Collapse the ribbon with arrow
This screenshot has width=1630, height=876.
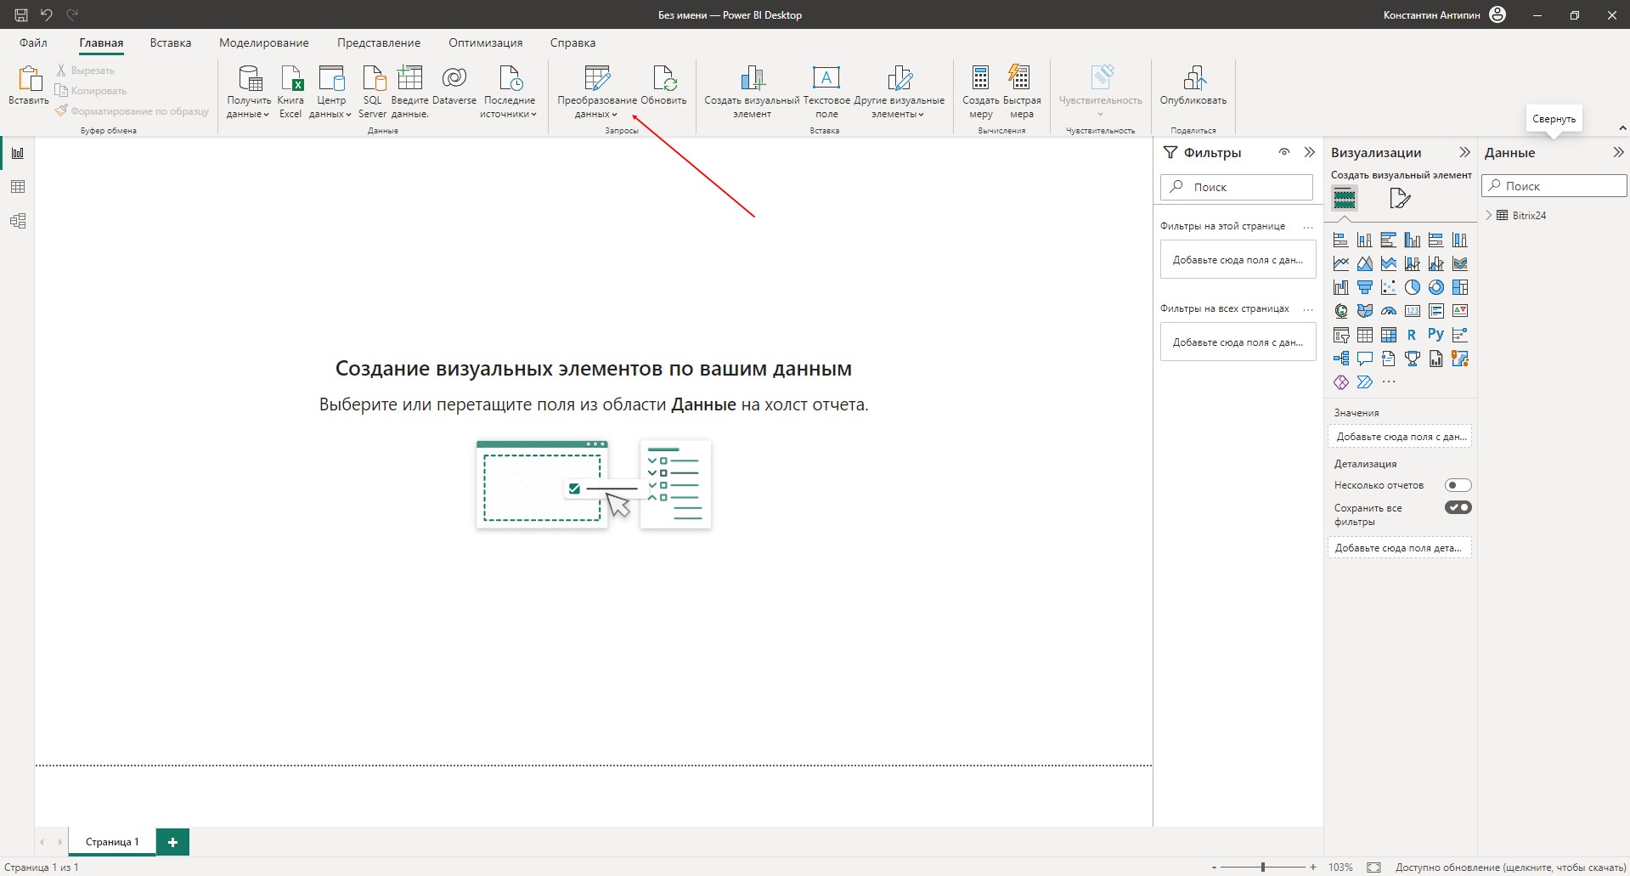click(1622, 128)
